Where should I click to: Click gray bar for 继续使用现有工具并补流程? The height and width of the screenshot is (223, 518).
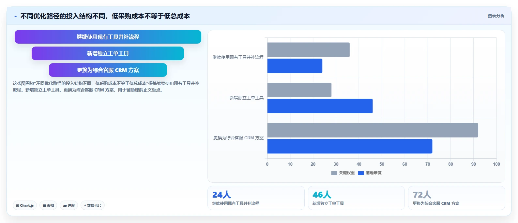[x=309, y=50]
